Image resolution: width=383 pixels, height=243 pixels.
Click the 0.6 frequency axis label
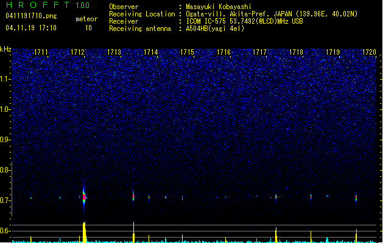pyautogui.click(x=5, y=231)
